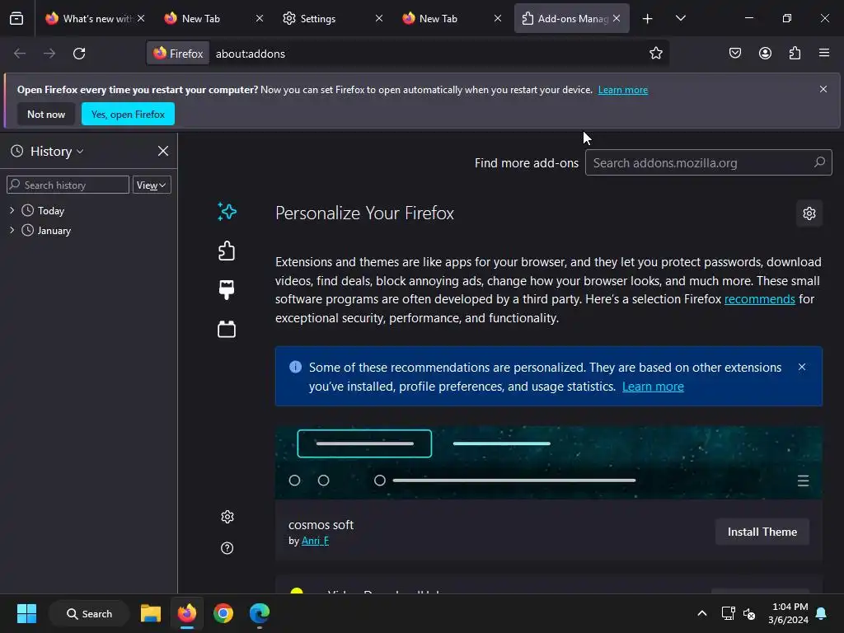Open the Windows Start menu
Viewport: 844px width, 633px height.
click(26, 613)
